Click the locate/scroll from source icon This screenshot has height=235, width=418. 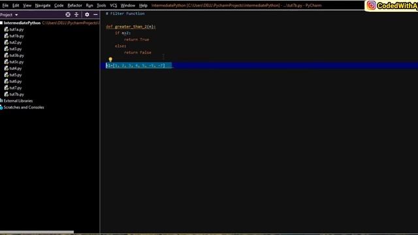click(68, 14)
